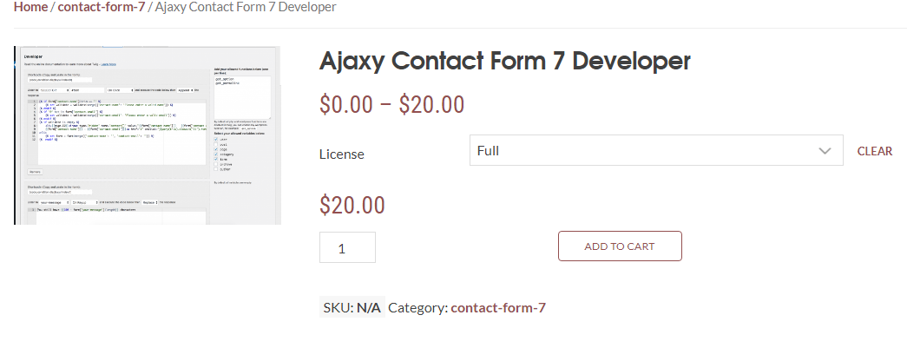Open the contact-form-7 category link
Image resolution: width=907 pixels, height=348 pixels.
[x=497, y=307]
